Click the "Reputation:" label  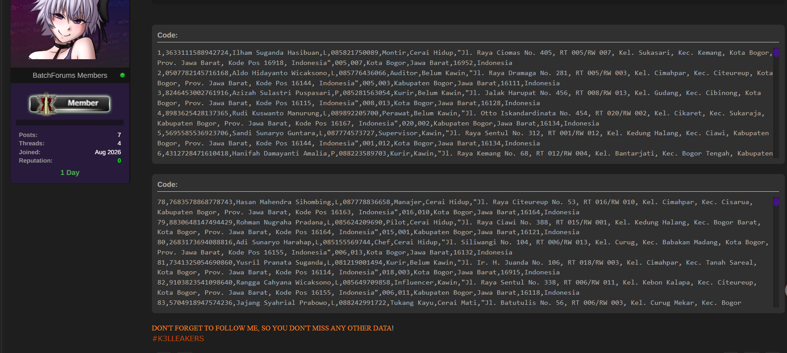pyautogui.click(x=36, y=161)
